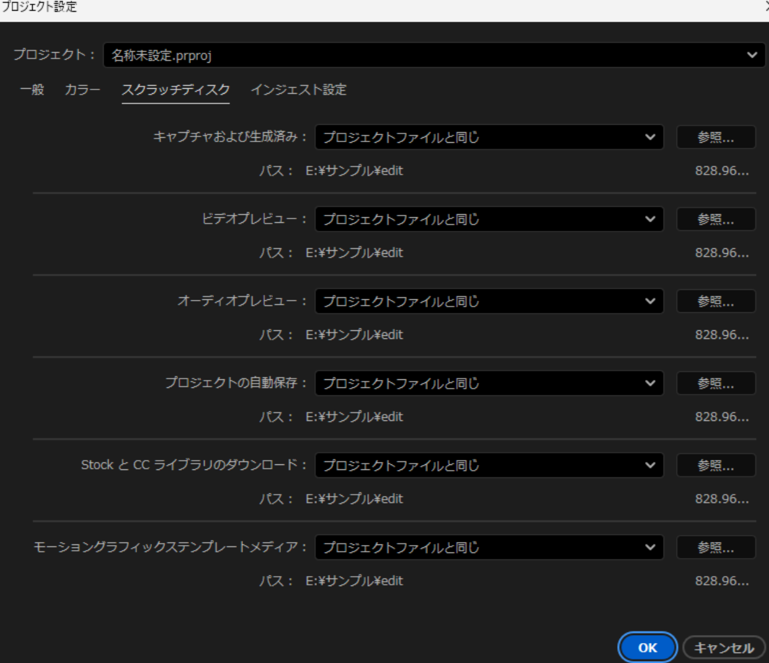
Task: Click 参照... for Stock と CC ライブラリ
Action: click(716, 465)
